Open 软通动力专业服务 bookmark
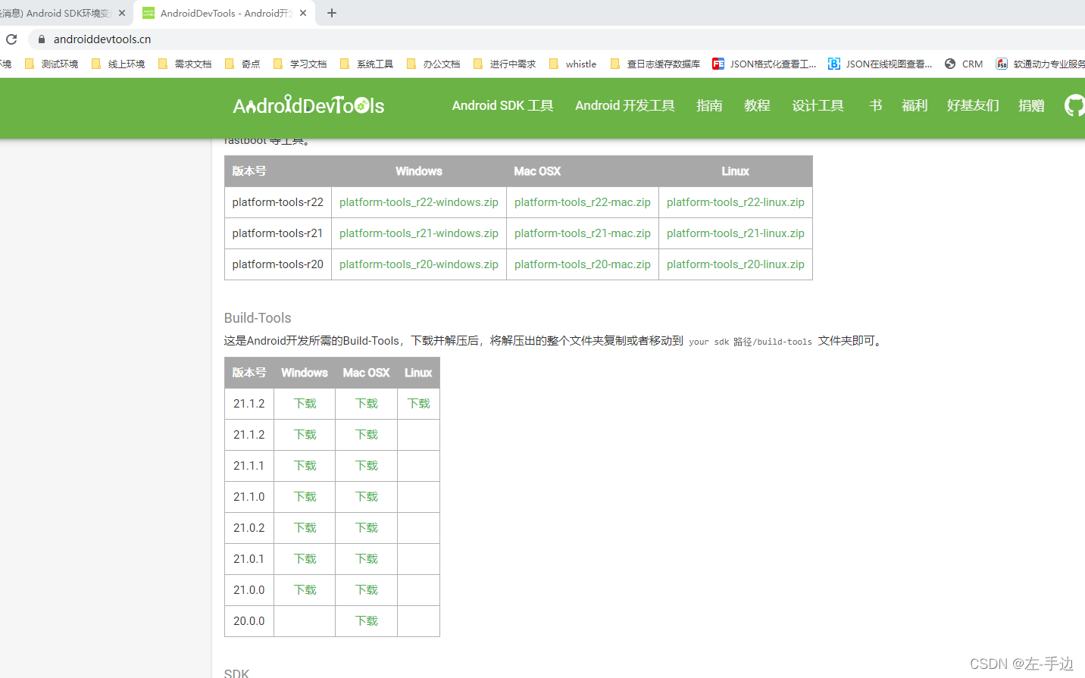Image resolution: width=1085 pixels, height=678 pixels. click(x=1040, y=64)
